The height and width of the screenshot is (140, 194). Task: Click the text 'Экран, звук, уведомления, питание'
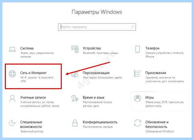point(37,55)
